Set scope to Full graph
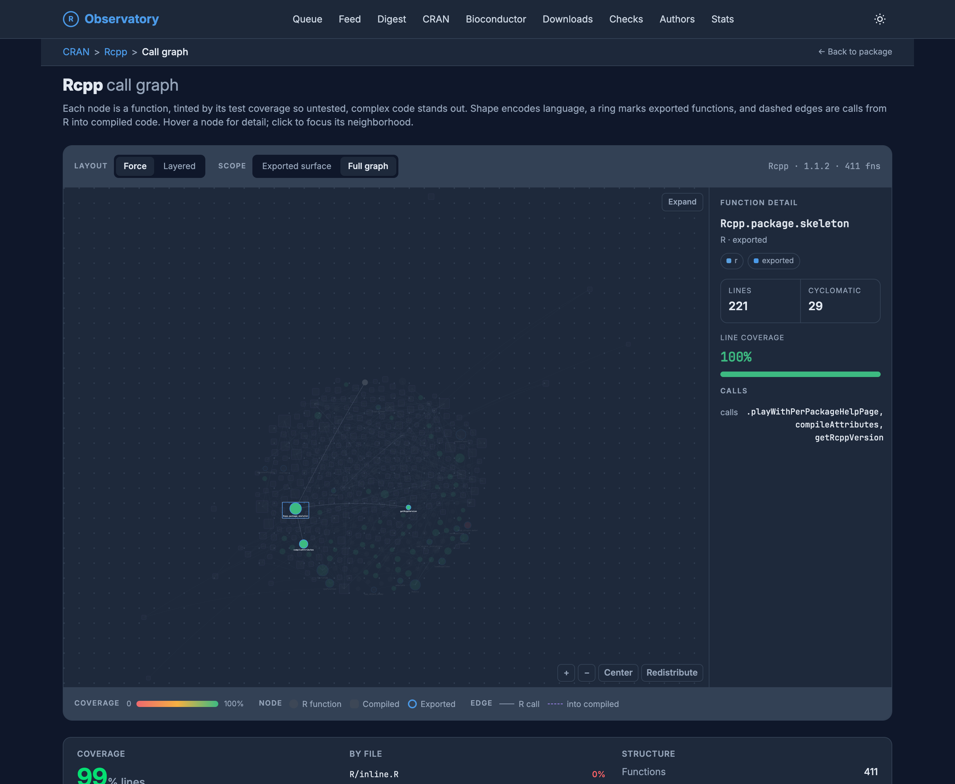 pyautogui.click(x=368, y=166)
